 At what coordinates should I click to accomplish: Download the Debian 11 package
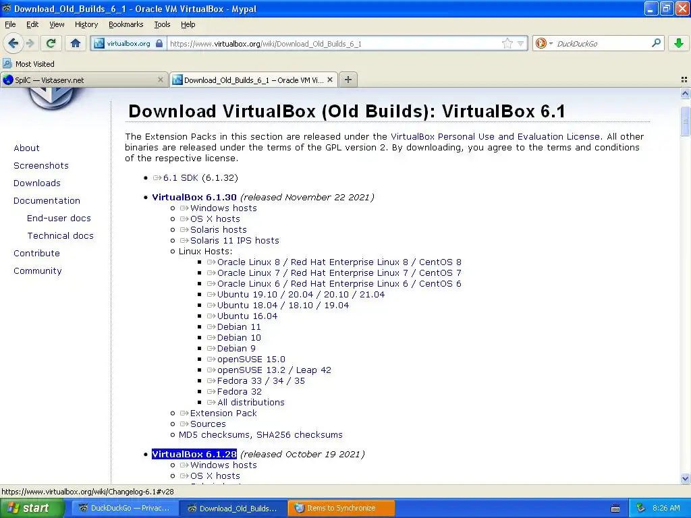(x=239, y=327)
